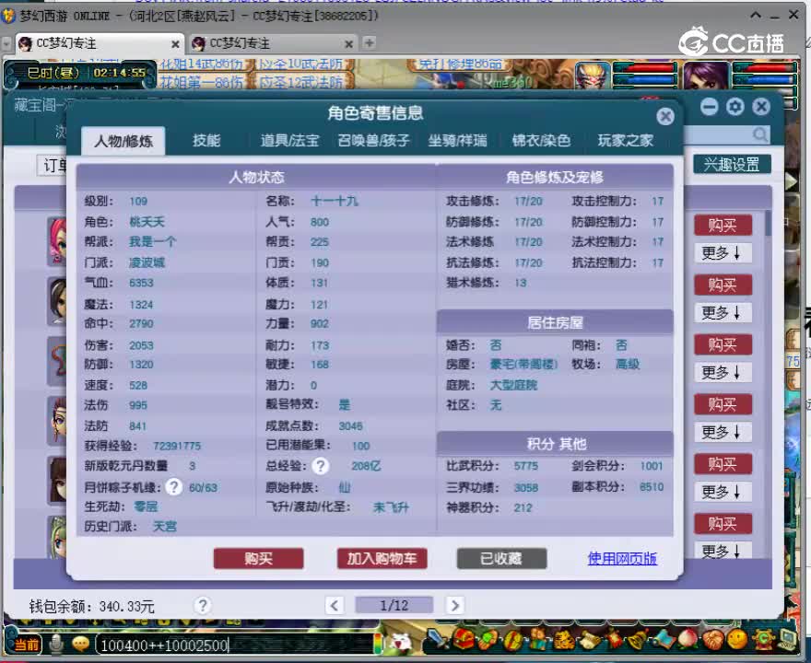Click the sixth 购买 button in the listing

pos(723,524)
